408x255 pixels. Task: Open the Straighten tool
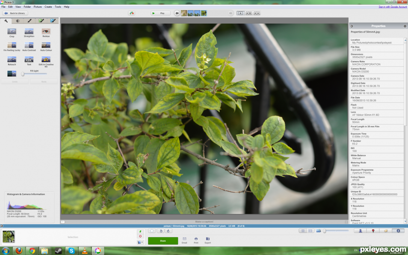click(x=29, y=33)
